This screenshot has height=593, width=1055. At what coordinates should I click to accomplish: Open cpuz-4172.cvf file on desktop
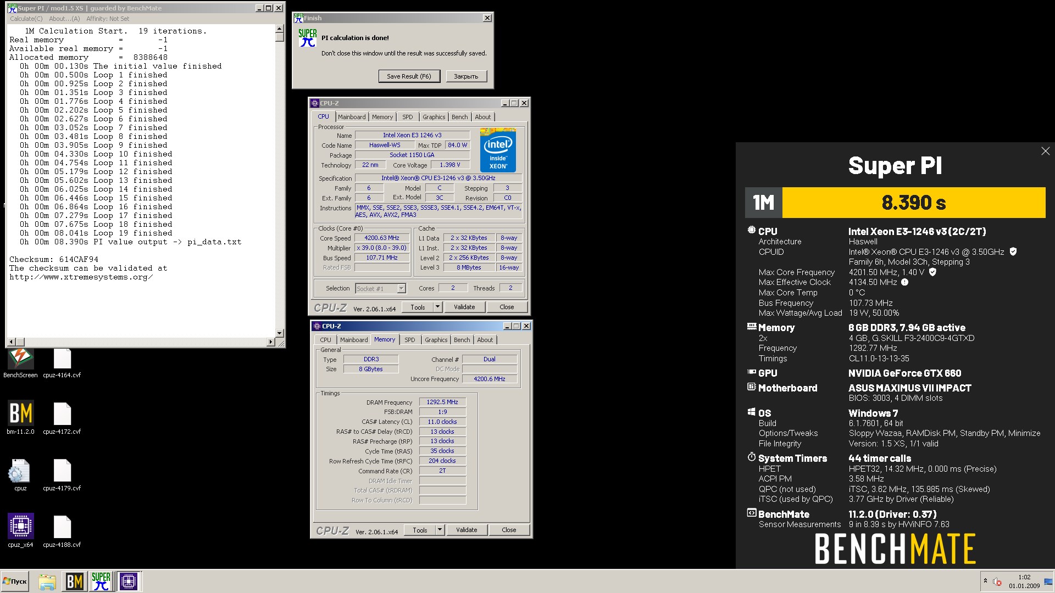[x=62, y=418]
